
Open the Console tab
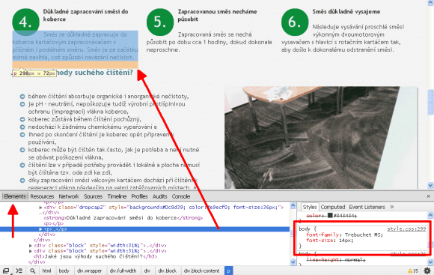[x=181, y=196]
